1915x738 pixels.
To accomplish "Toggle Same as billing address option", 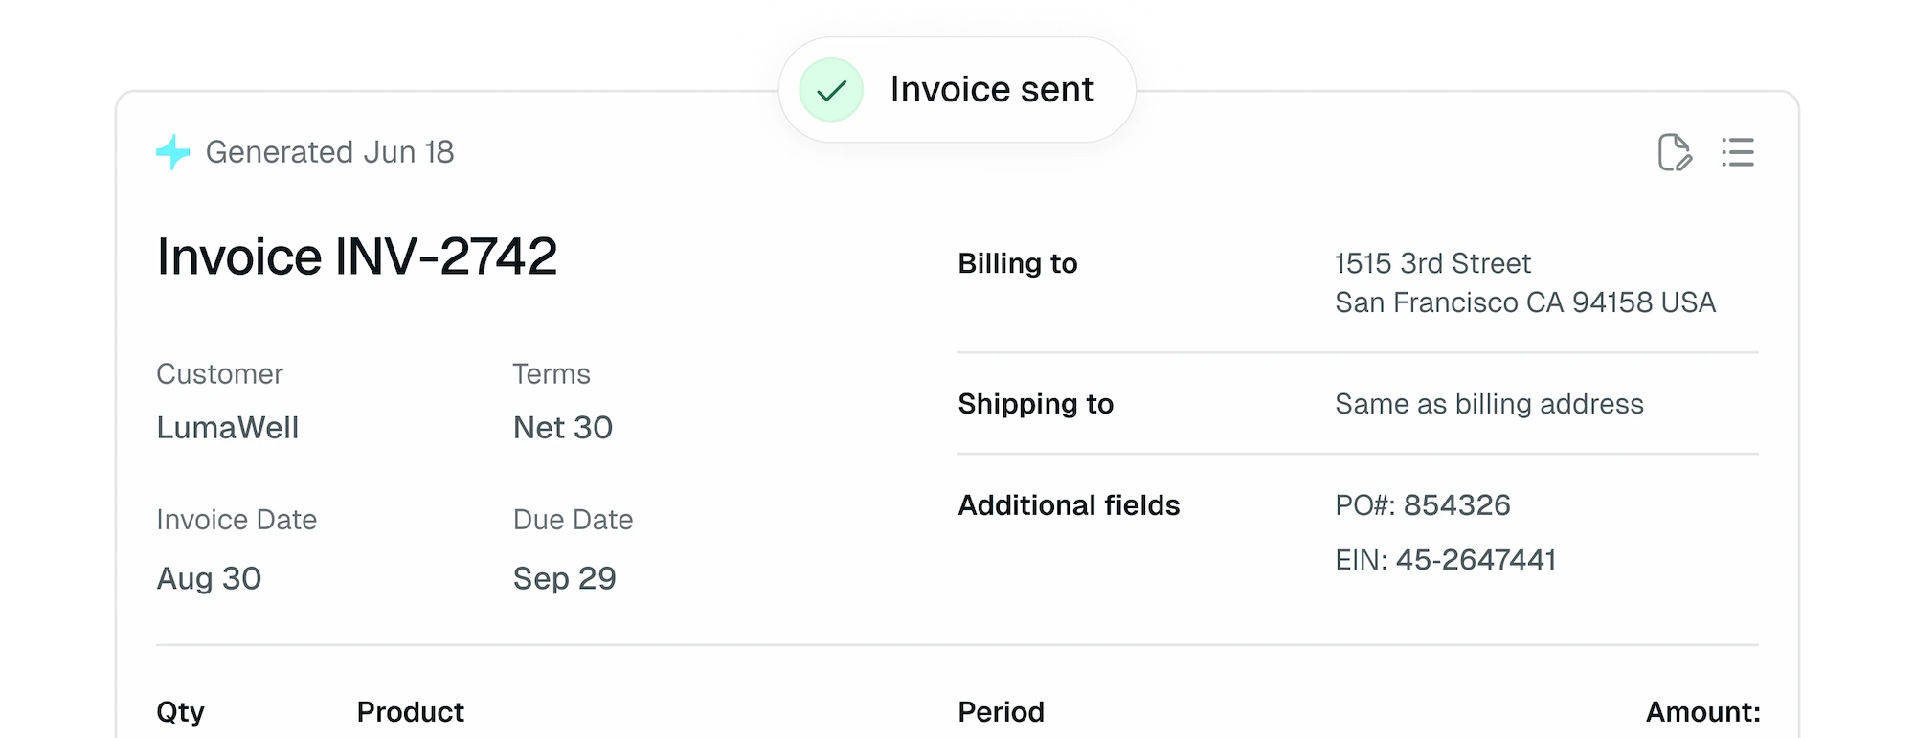I will click(x=1489, y=403).
